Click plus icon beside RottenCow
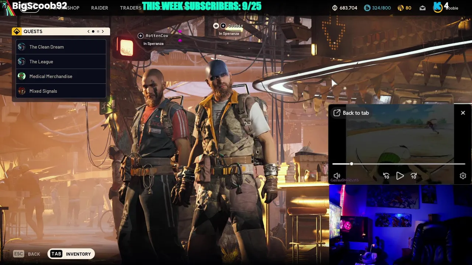Screen dimensions: 472x265 point(140,36)
